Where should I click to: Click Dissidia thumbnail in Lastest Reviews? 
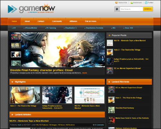(x=111, y=110)
